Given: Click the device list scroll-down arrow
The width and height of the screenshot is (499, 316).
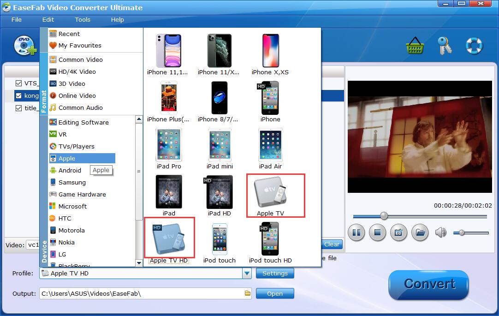Looking at the screenshot, I should pyautogui.click(x=139, y=263).
